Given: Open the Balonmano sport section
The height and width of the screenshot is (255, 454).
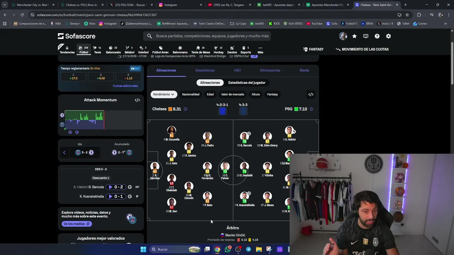Looking at the screenshot, I should [180, 50].
